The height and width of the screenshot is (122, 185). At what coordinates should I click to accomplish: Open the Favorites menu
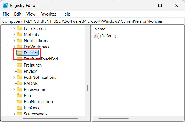(48, 14)
